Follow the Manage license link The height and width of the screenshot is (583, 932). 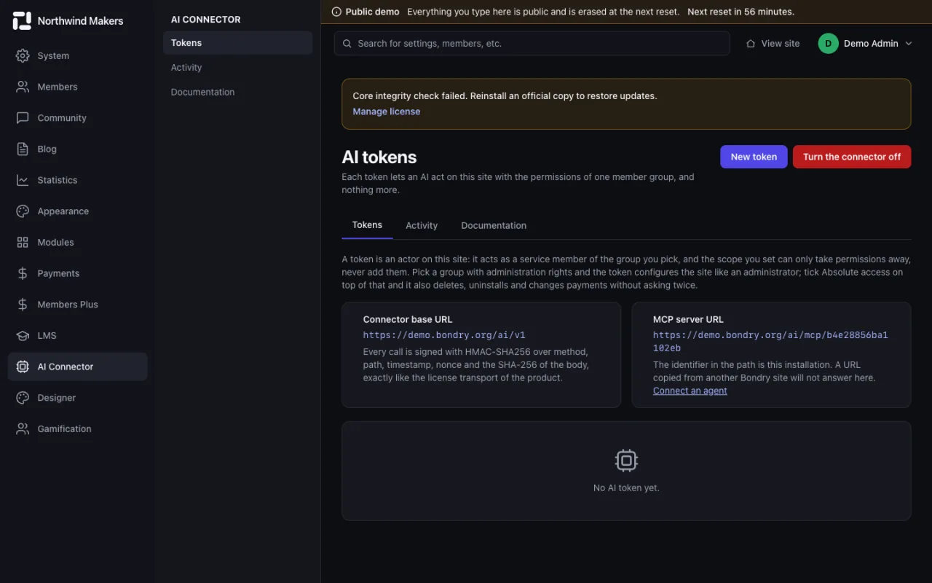tap(387, 111)
